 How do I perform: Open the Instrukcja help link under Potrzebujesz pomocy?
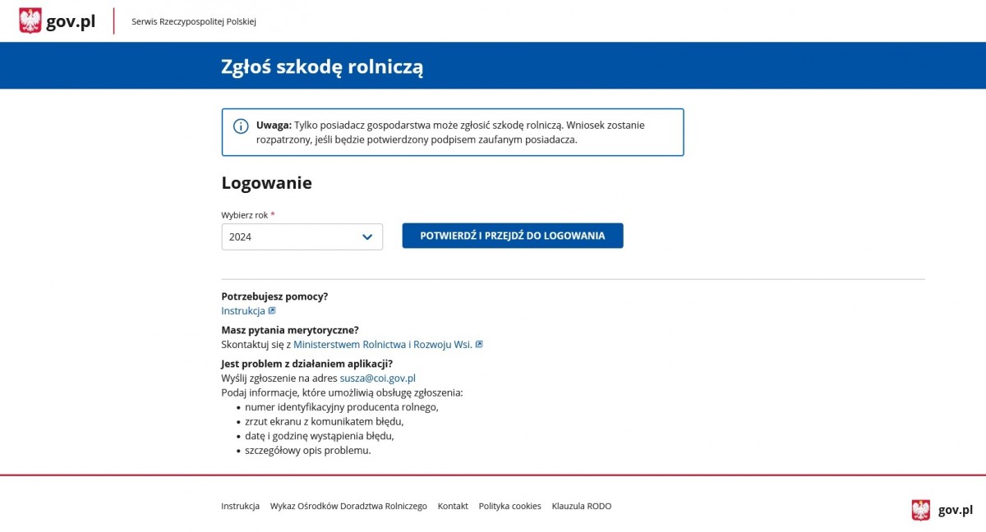243,311
